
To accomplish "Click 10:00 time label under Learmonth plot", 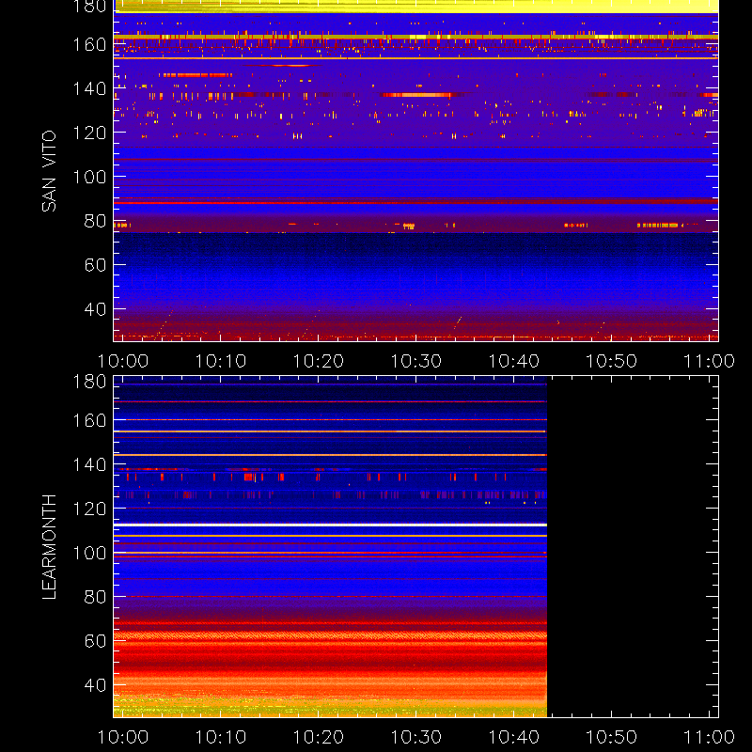I will click(x=123, y=737).
